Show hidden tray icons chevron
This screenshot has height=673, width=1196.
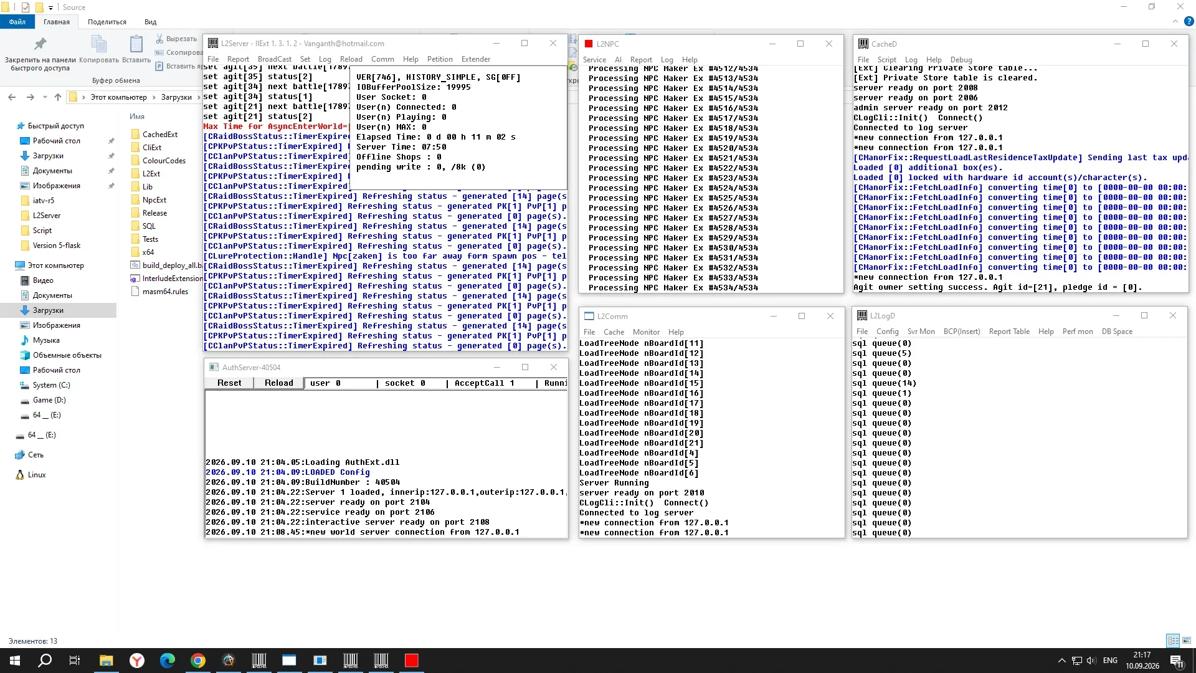point(1061,661)
